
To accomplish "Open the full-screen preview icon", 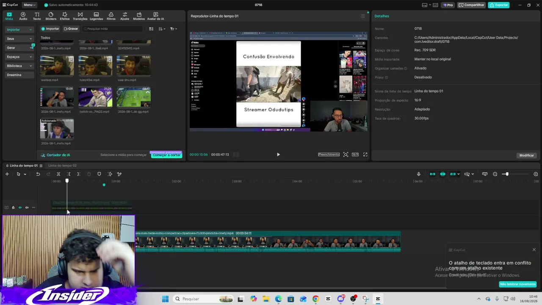I will [365, 155].
